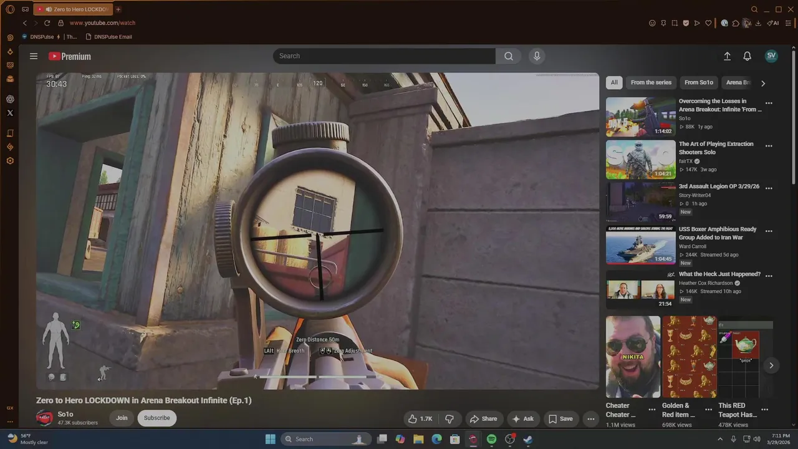The height and width of the screenshot is (449, 798).
Task: Click the YouTube Premium logo
Action: (x=70, y=56)
